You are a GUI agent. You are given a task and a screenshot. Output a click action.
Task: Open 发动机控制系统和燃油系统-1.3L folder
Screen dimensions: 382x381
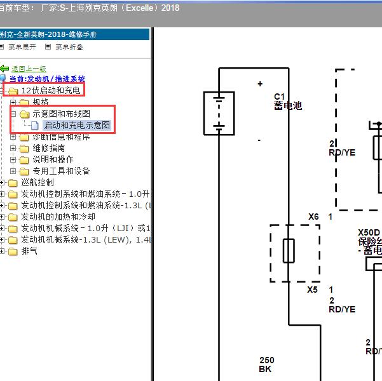coord(86,205)
